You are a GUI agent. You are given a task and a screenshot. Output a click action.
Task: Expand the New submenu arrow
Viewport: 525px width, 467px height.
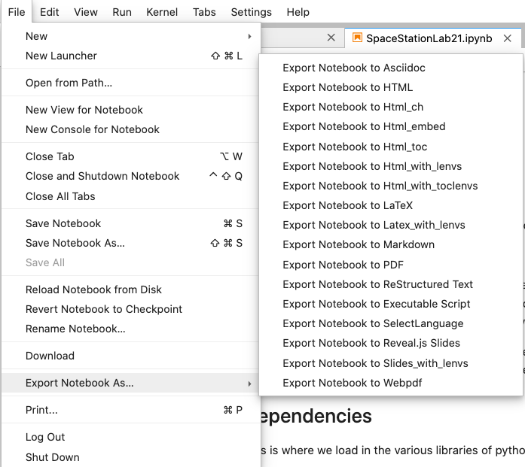click(249, 36)
